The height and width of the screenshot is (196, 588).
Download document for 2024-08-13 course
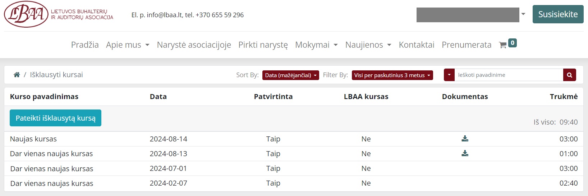pyautogui.click(x=465, y=153)
